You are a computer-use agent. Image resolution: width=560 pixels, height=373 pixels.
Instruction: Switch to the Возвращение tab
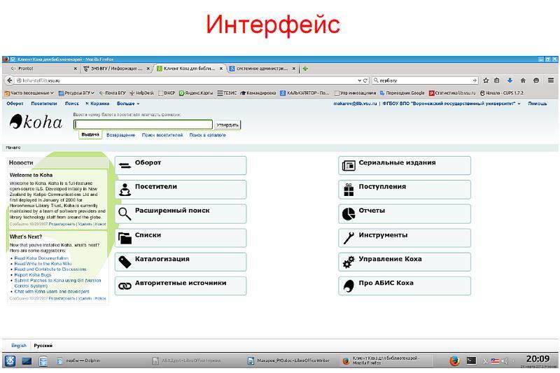click(121, 134)
